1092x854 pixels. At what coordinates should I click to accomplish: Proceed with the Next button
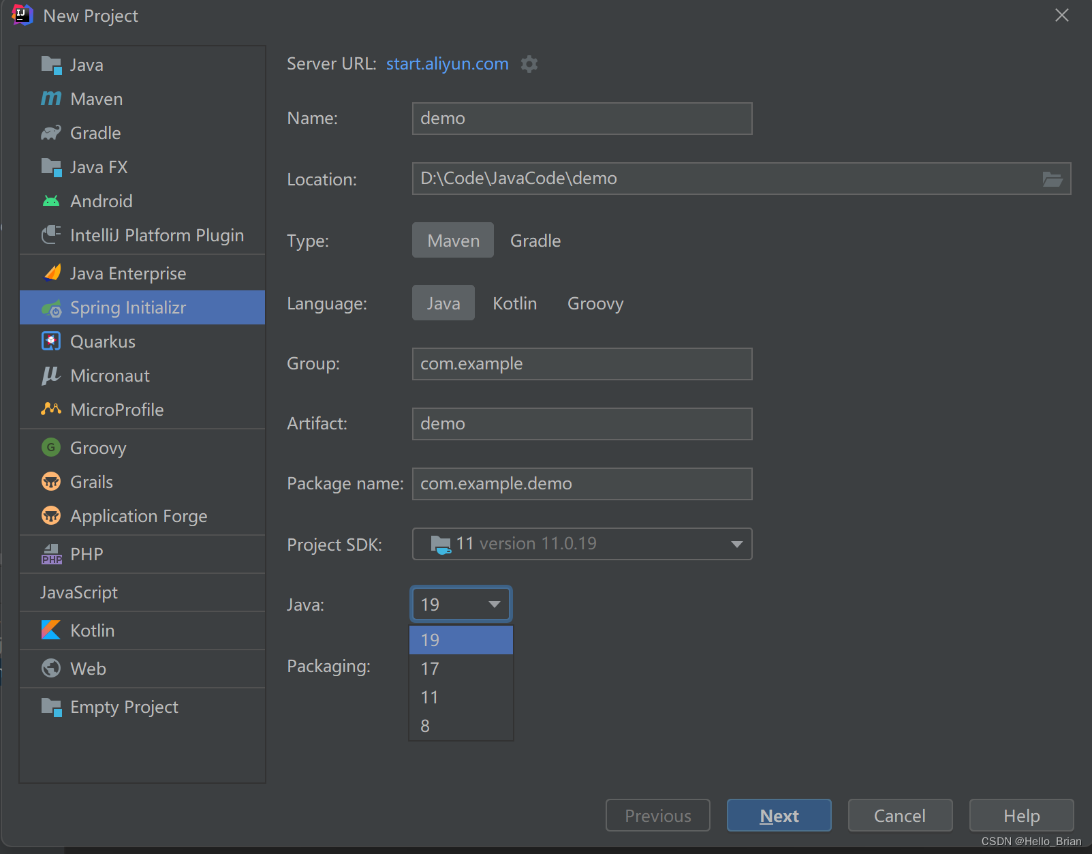coord(779,815)
